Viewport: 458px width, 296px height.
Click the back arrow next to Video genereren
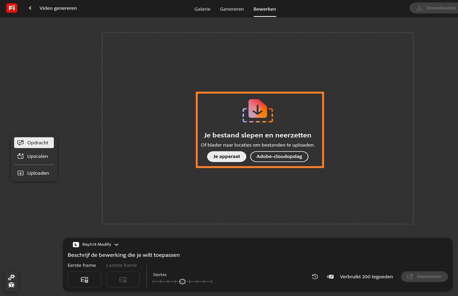click(30, 8)
